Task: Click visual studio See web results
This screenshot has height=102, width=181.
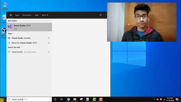Action: click(x=29, y=52)
